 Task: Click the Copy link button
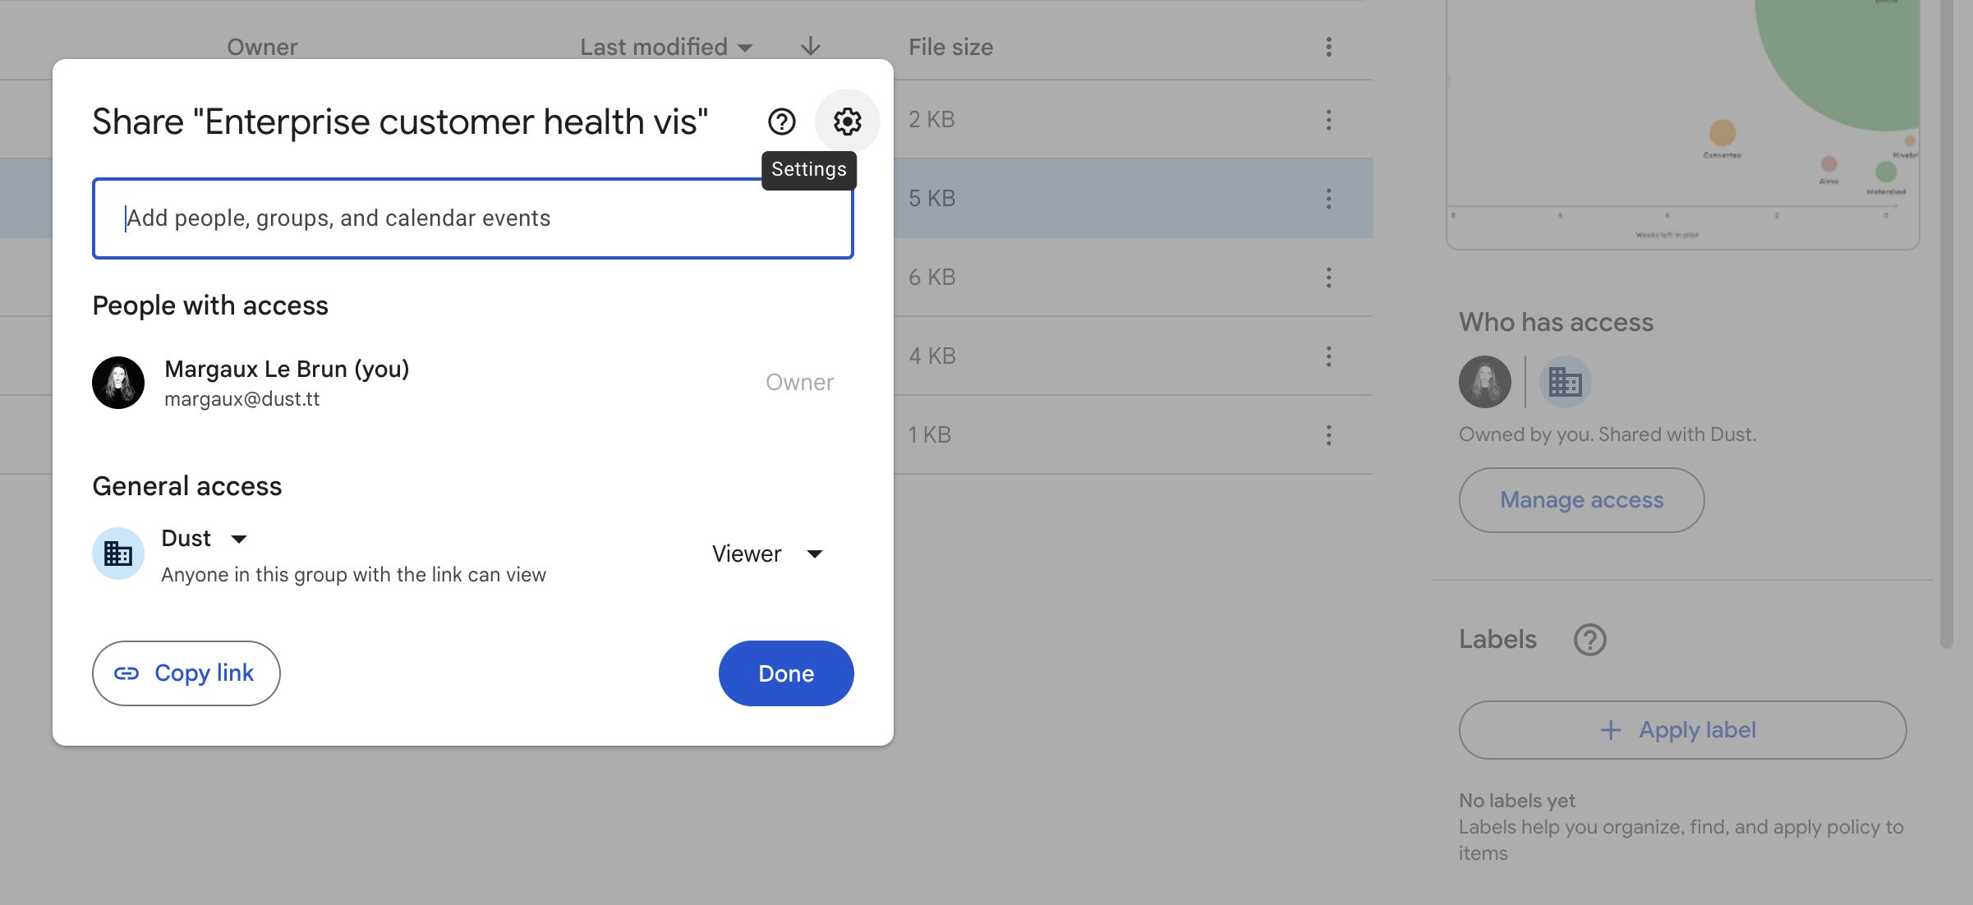tap(186, 672)
